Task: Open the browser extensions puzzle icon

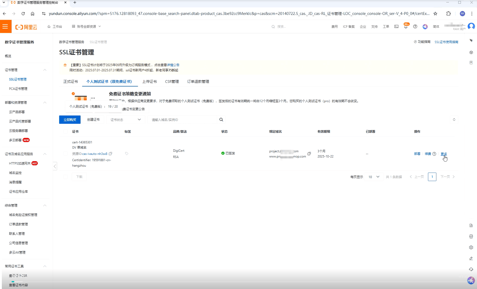Action: 448,13
